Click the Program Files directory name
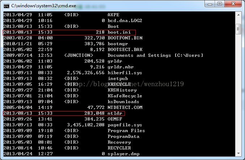 click(x=126, y=131)
